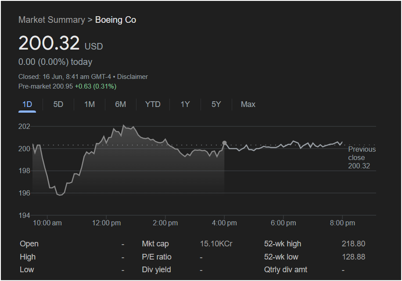The width and height of the screenshot is (402, 281).
Task: Click the 12:00 pm axis label
Action: [106, 223]
